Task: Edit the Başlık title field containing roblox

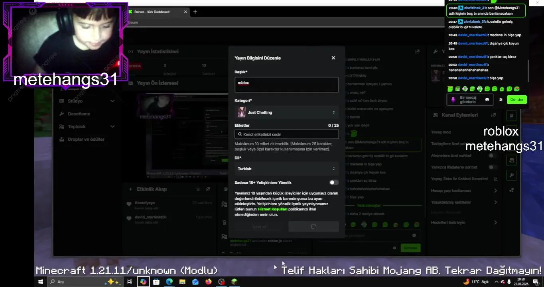Action: pyautogui.click(x=286, y=85)
